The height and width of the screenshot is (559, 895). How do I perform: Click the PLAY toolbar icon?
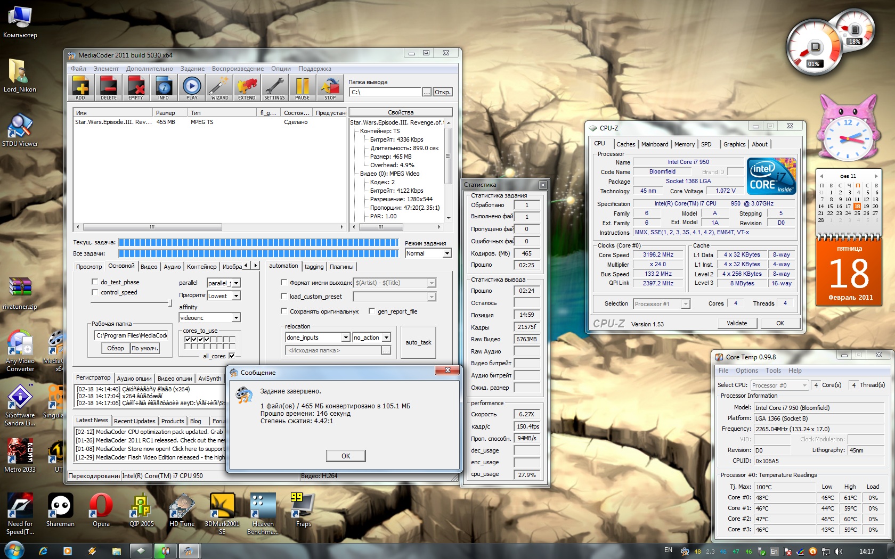[x=192, y=87]
